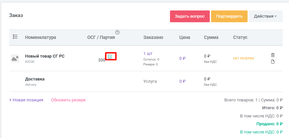Screen dimensions: 289x138
Task: Add a new line via + Новая позиция
Action: click(x=26, y=100)
